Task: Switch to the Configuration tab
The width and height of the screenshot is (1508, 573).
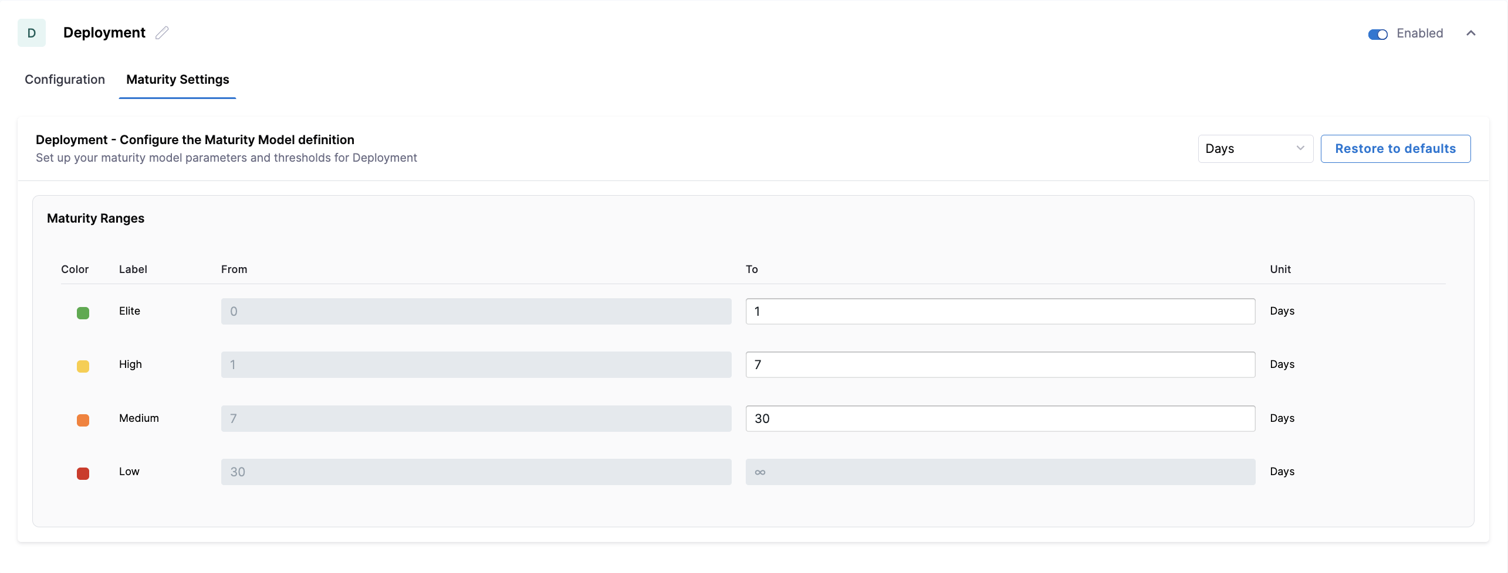Action: click(x=65, y=80)
